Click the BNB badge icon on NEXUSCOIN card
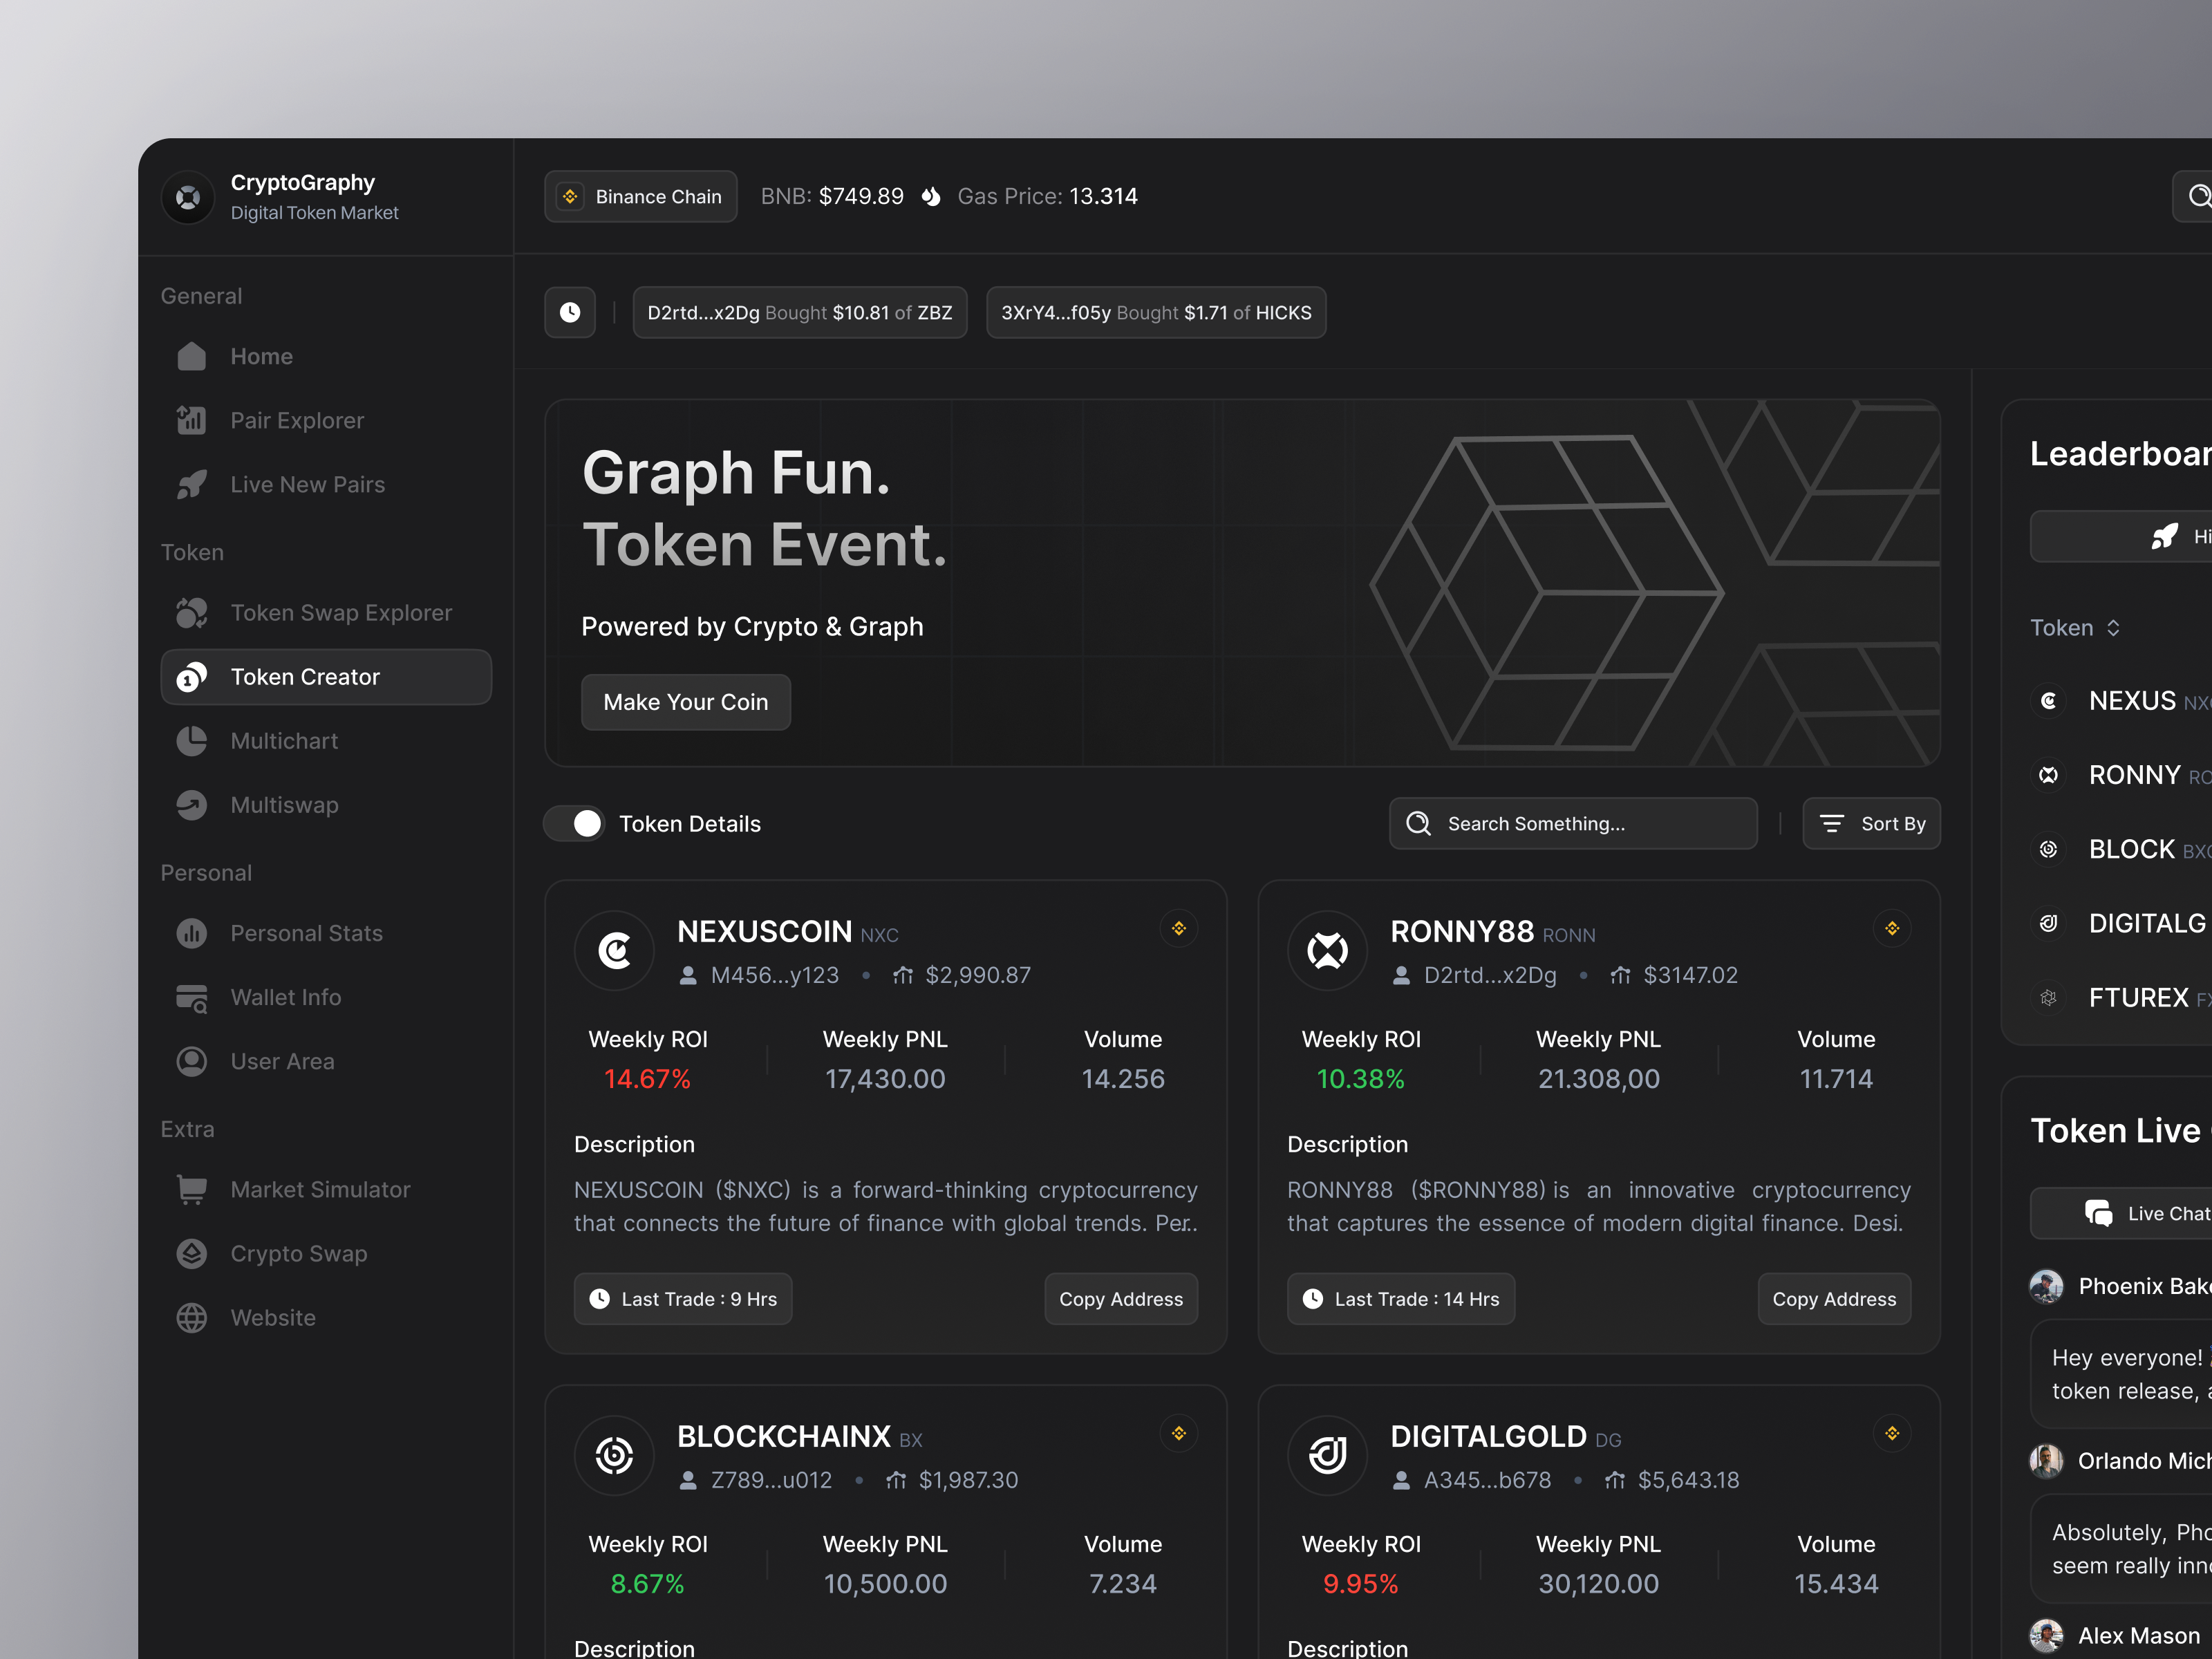 [x=1179, y=928]
